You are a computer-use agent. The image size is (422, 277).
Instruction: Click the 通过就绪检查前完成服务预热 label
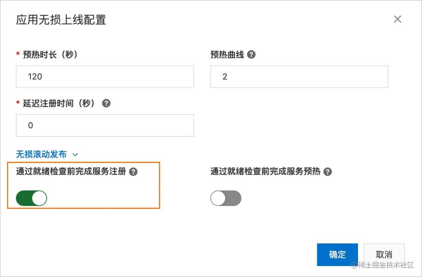coord(265,172)
